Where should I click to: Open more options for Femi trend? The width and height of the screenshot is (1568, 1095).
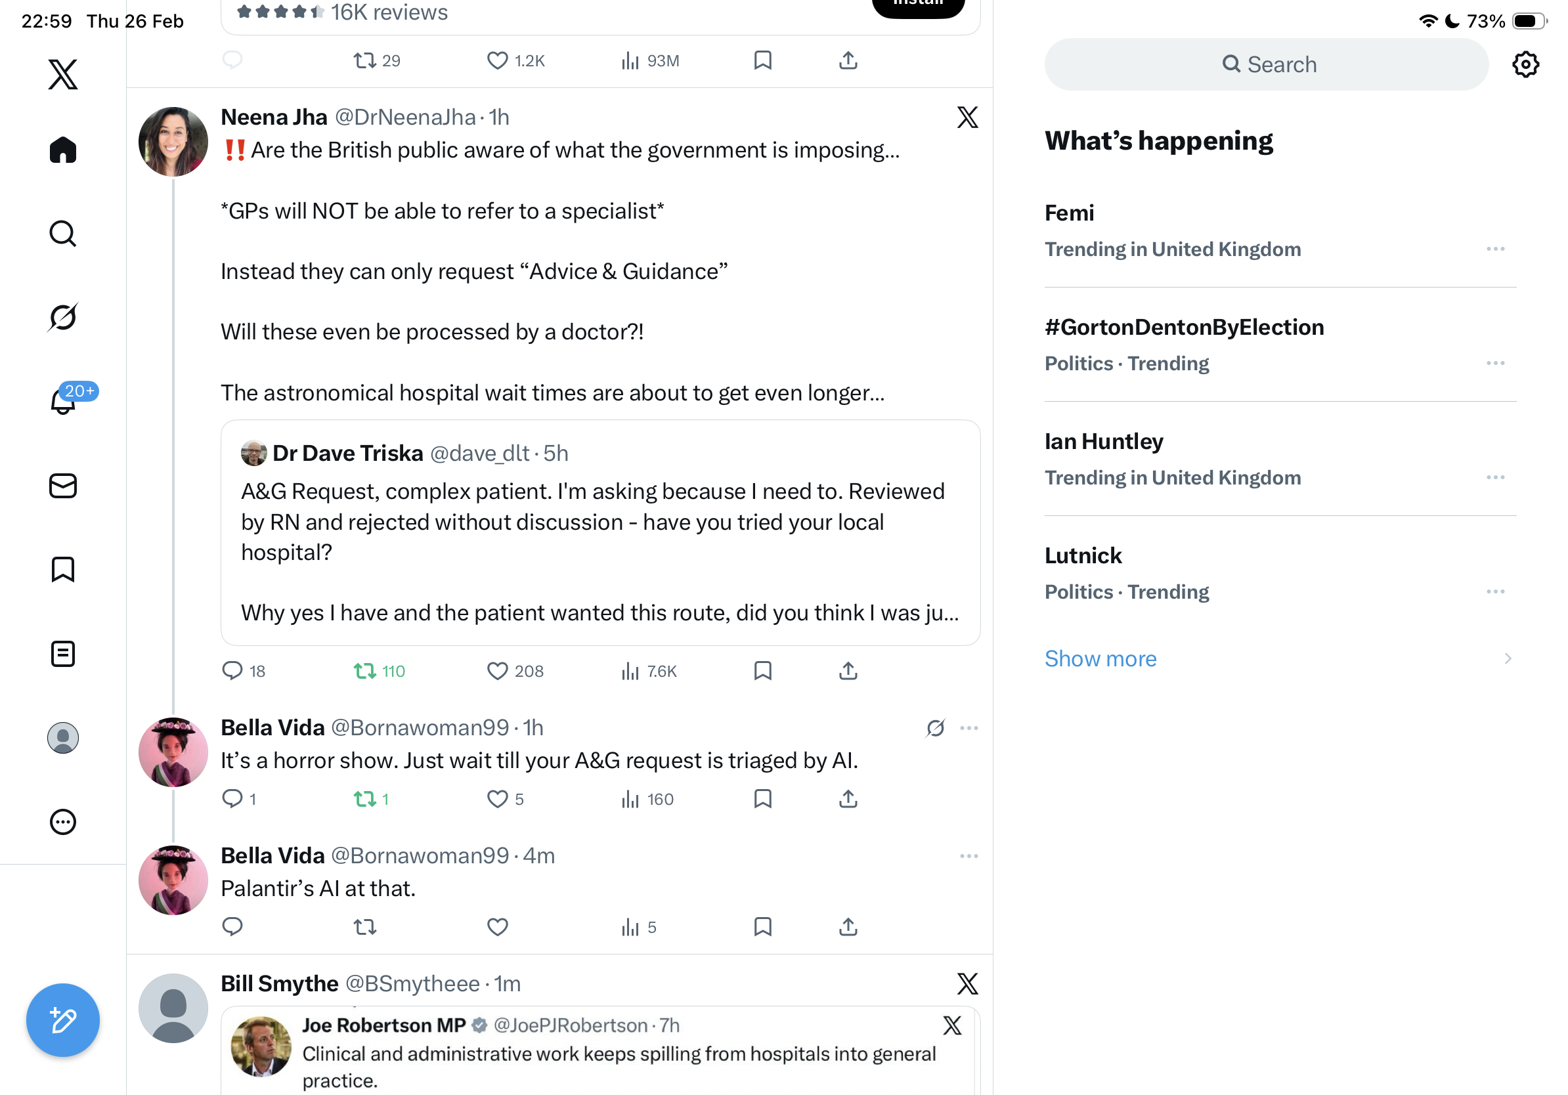[x=1495, y=249]
